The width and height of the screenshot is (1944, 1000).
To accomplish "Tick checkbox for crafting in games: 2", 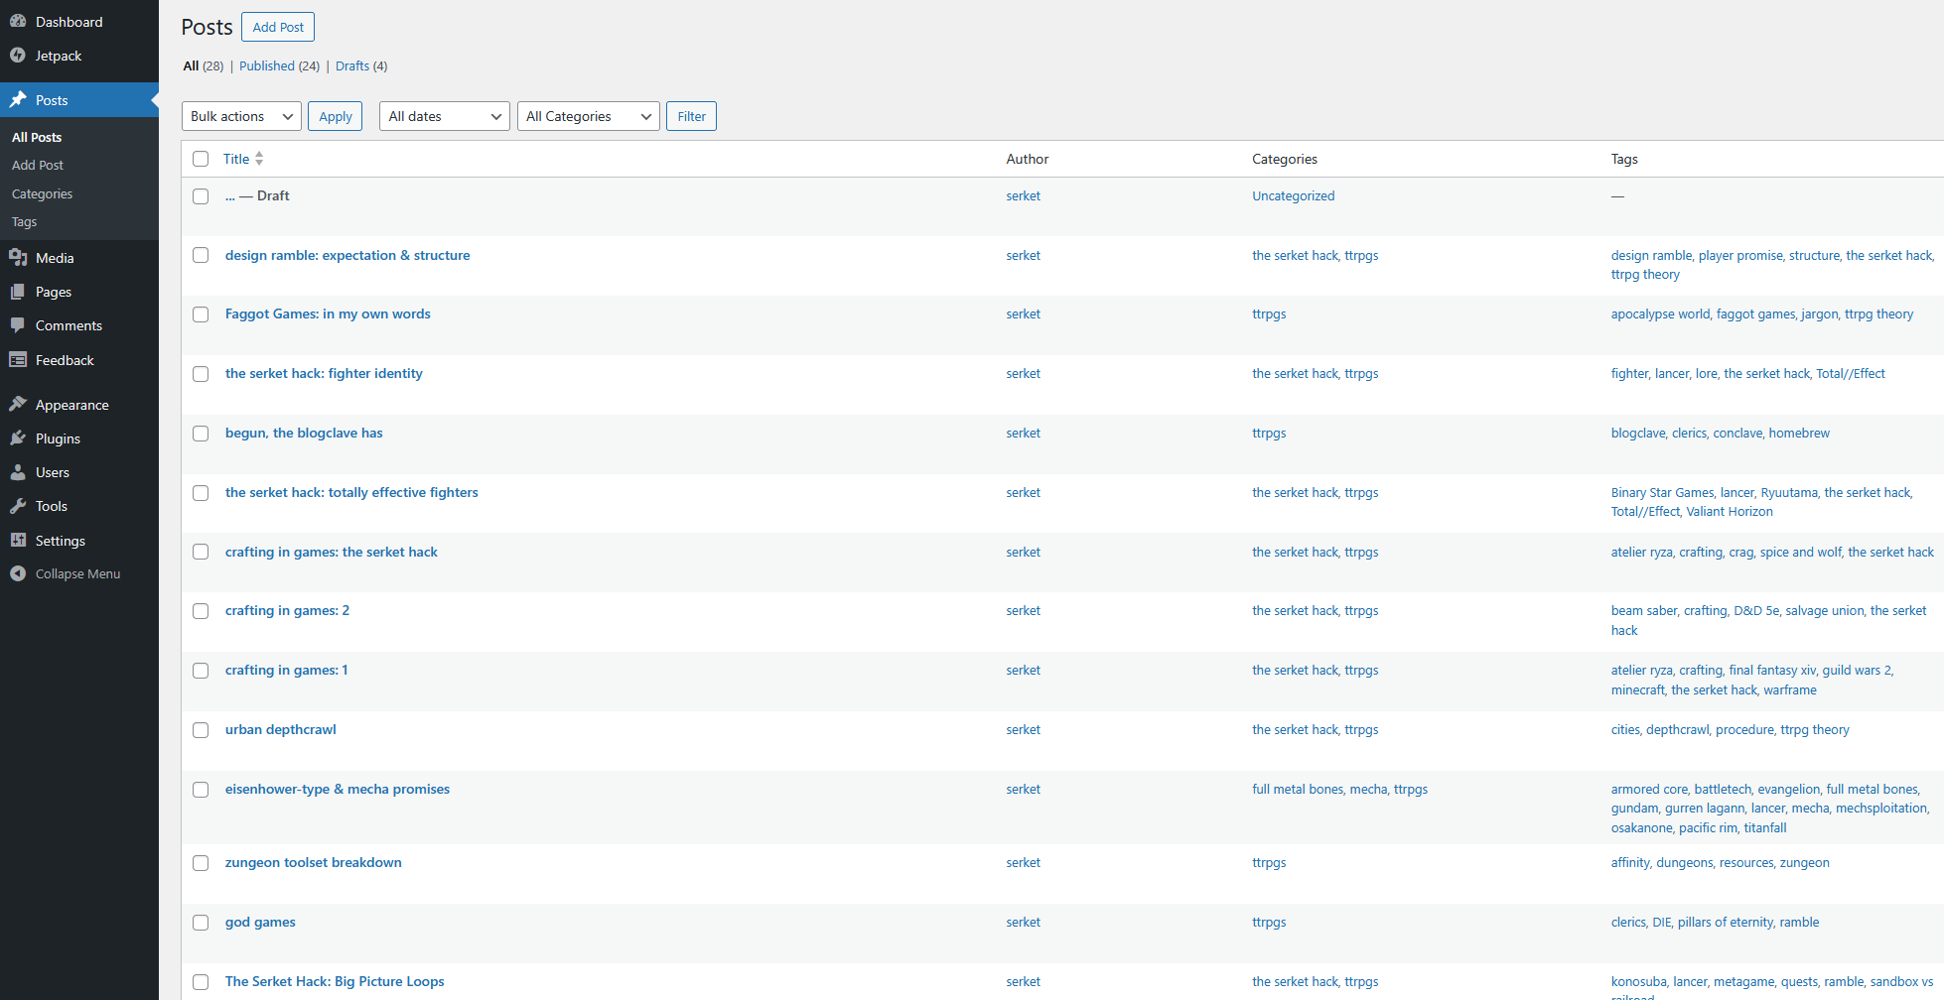I will pos(201,611).
